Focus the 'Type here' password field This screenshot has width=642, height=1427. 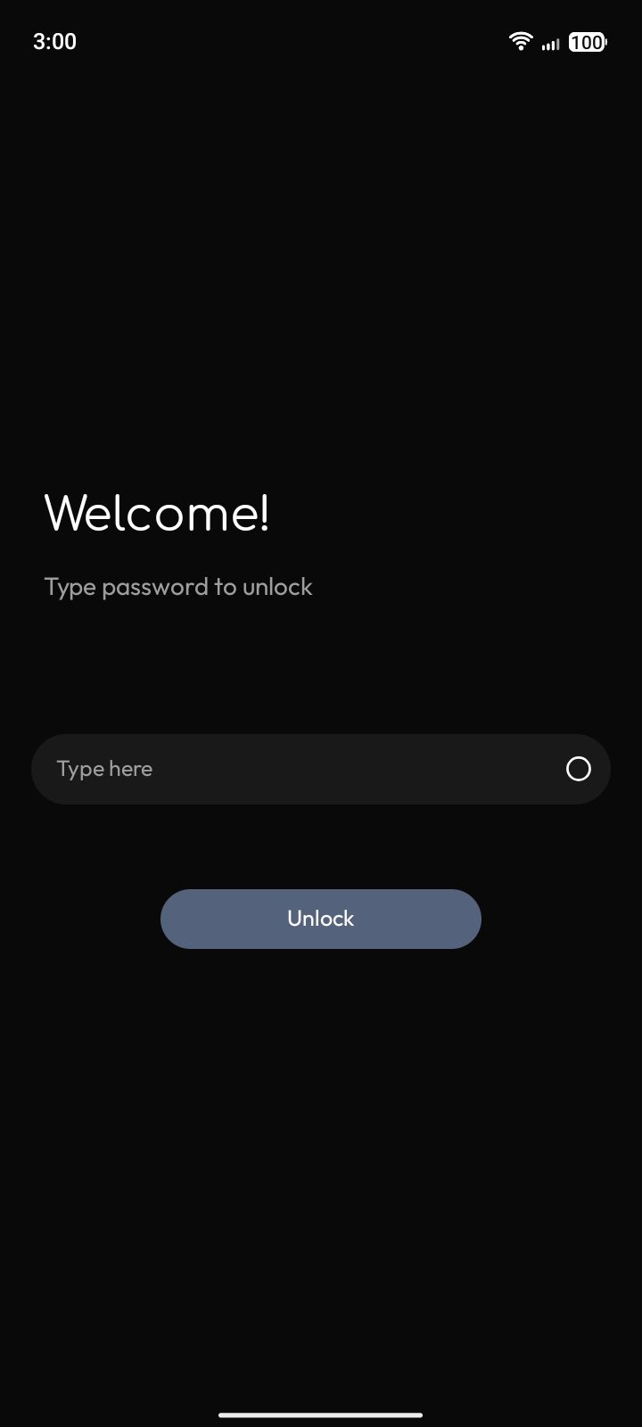click(321, 769)
